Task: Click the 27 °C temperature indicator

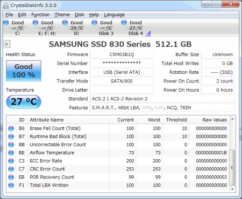Action: [24, 102]
